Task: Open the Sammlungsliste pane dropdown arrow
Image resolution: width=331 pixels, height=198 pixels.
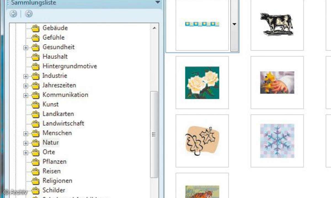Action: 158,2
